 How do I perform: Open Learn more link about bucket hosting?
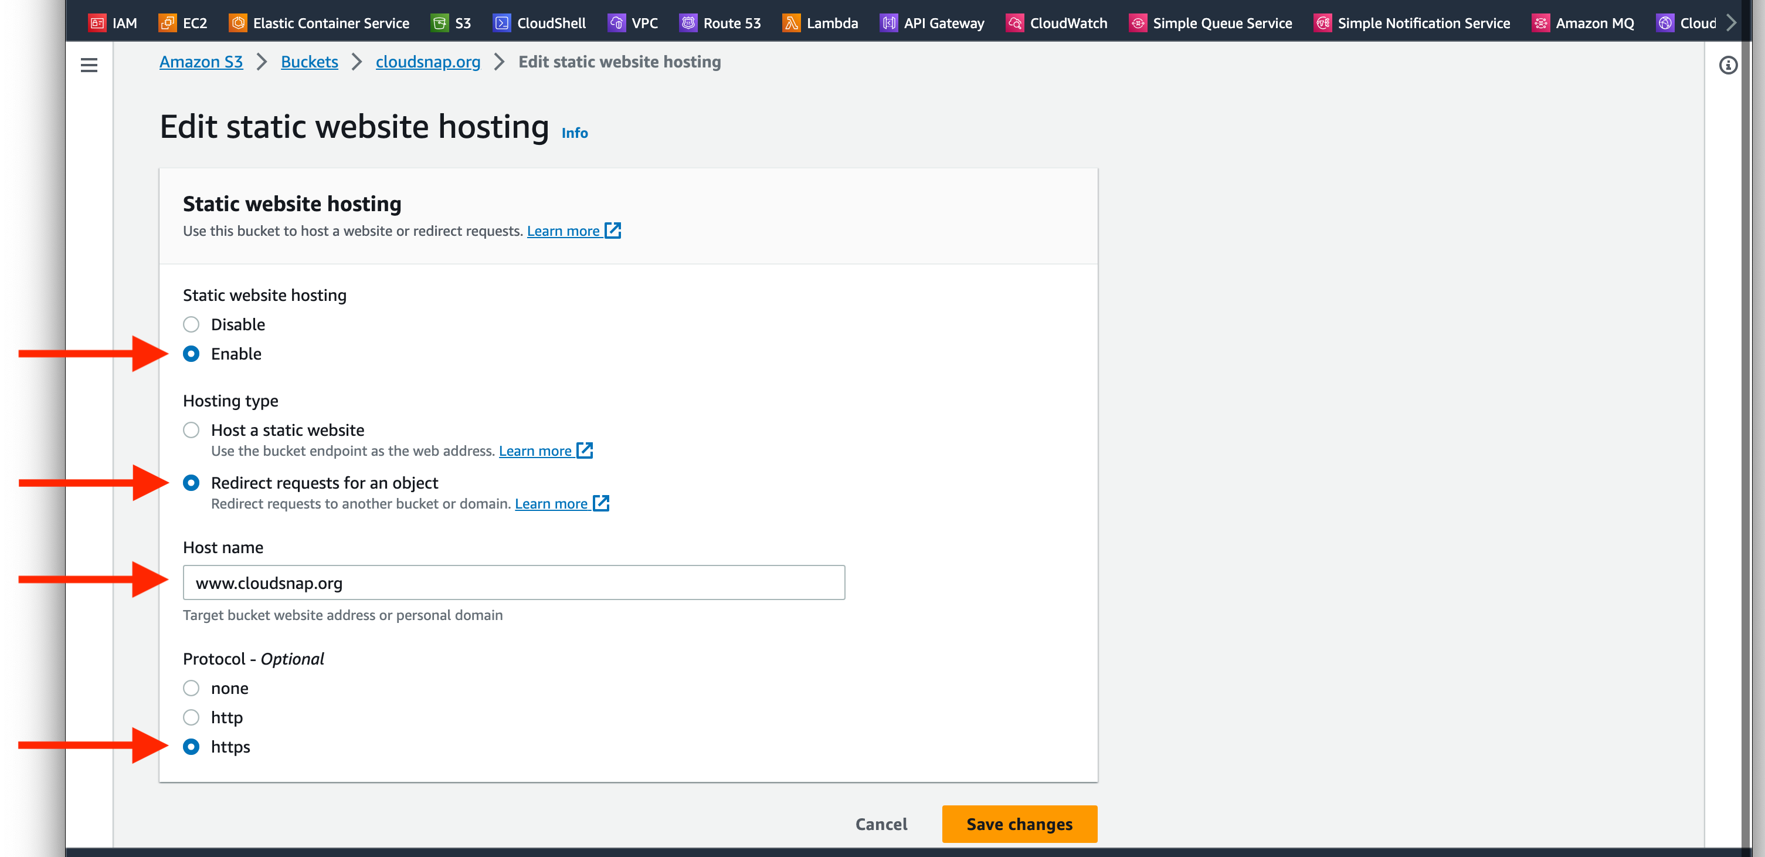click(563, 231)
